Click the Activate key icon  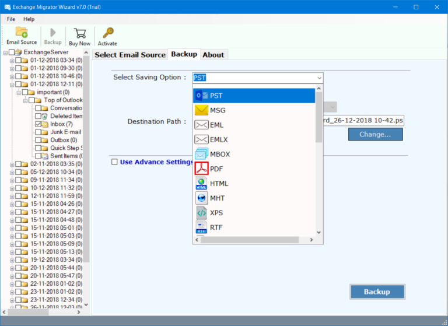click(108, 33)
